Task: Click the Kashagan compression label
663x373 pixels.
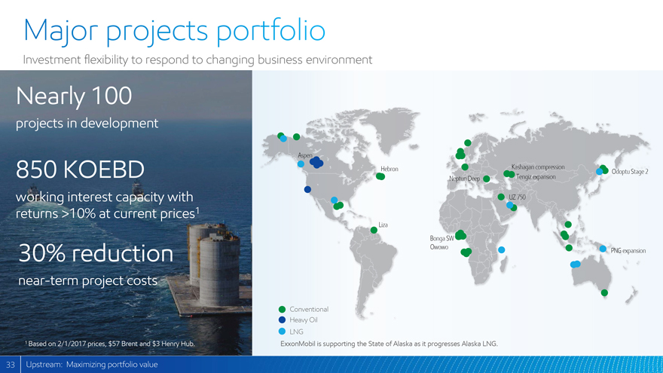Action: (543, 167)
